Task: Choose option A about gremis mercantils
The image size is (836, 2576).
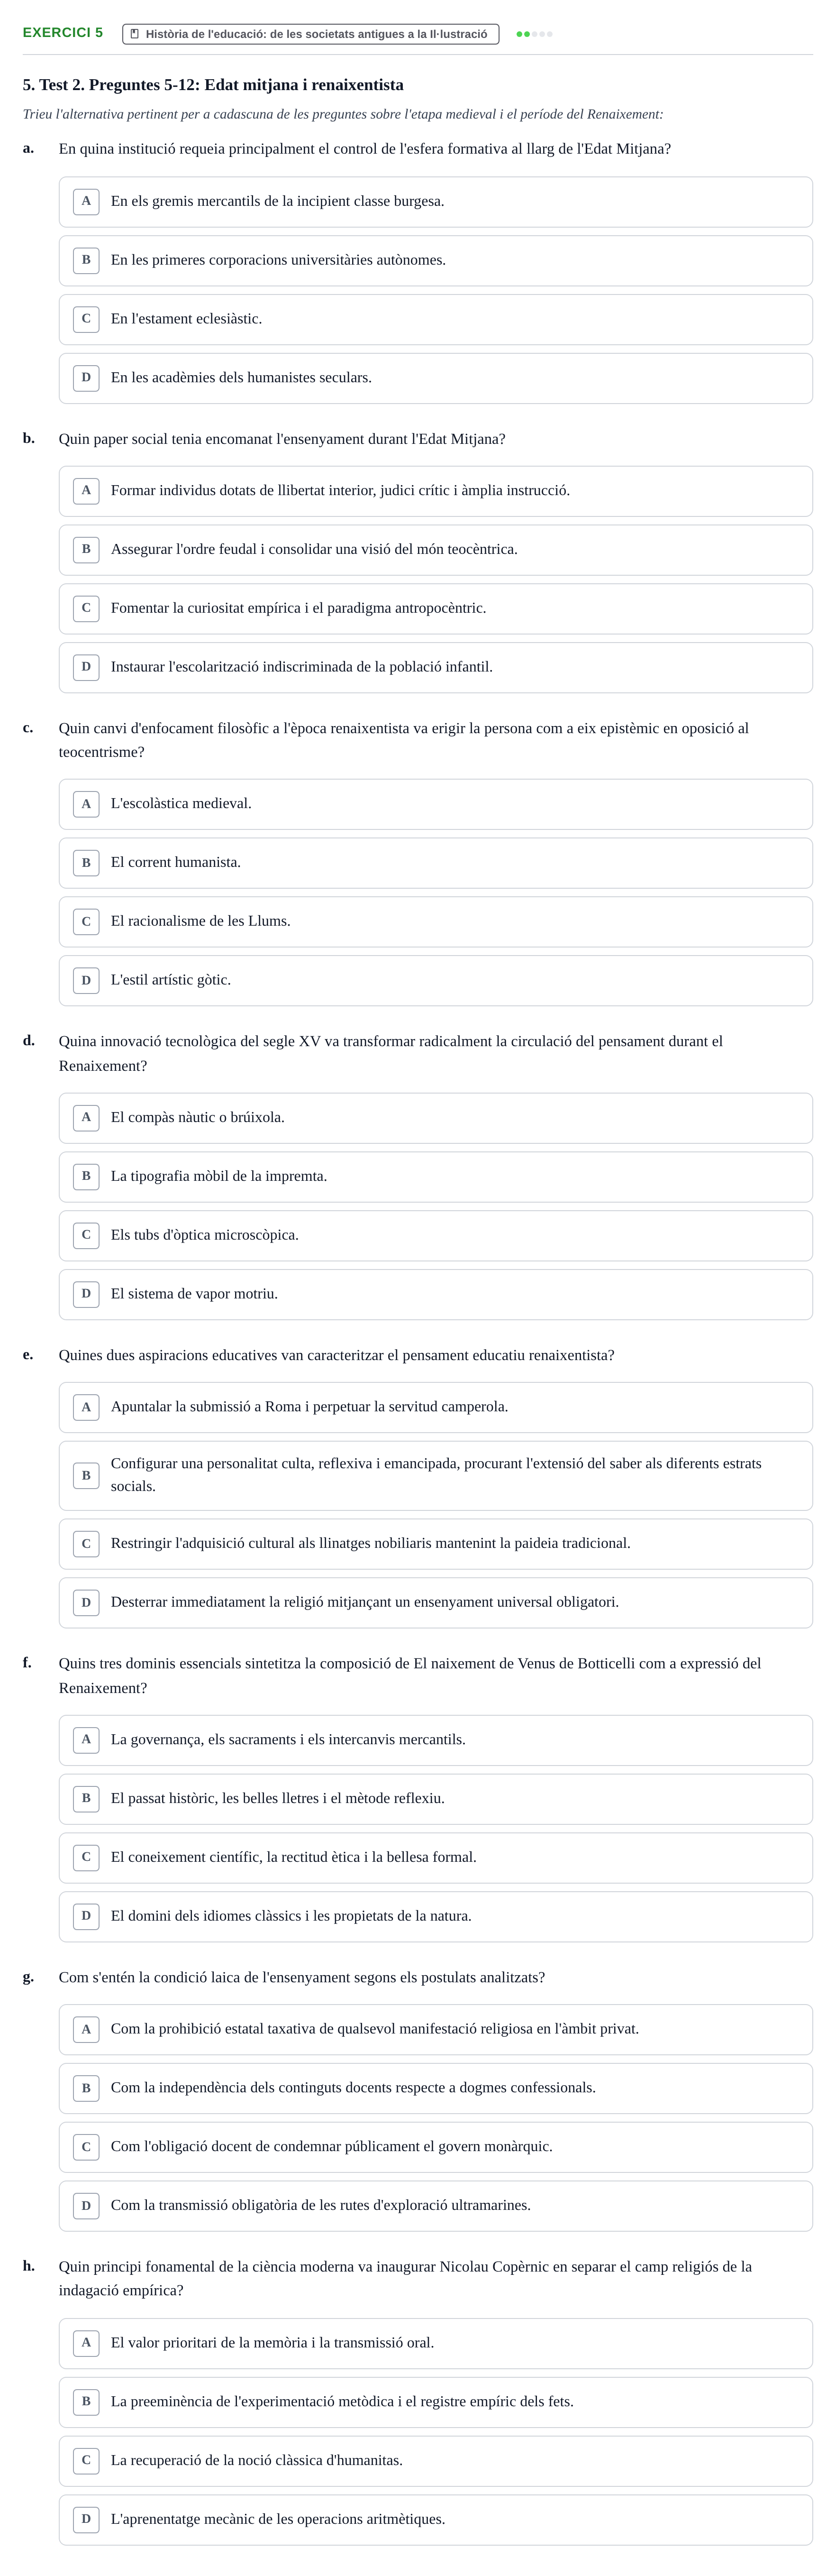Action: [x=436, y=202]
